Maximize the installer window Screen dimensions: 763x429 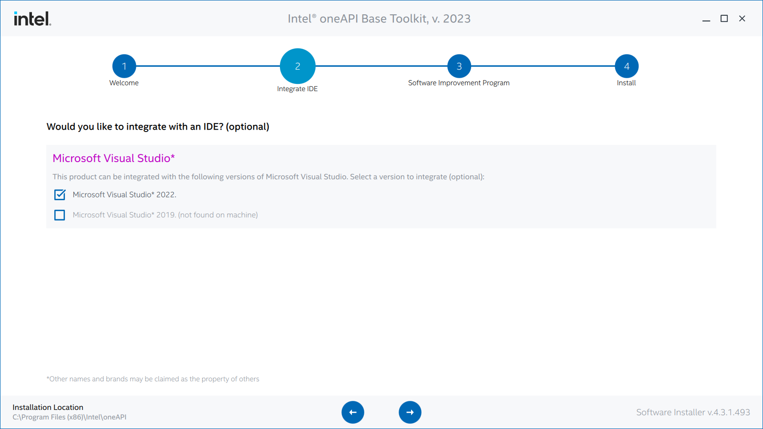[724, 19]
